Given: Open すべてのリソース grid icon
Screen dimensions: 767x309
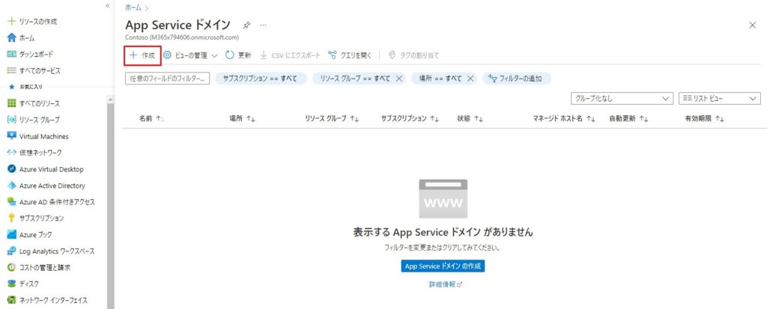Looking at the screenshot, I should [12, 104].
